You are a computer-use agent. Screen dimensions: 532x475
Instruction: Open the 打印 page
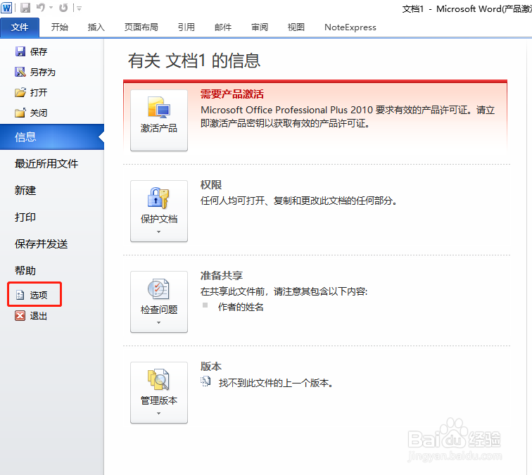tap(25, 217)
